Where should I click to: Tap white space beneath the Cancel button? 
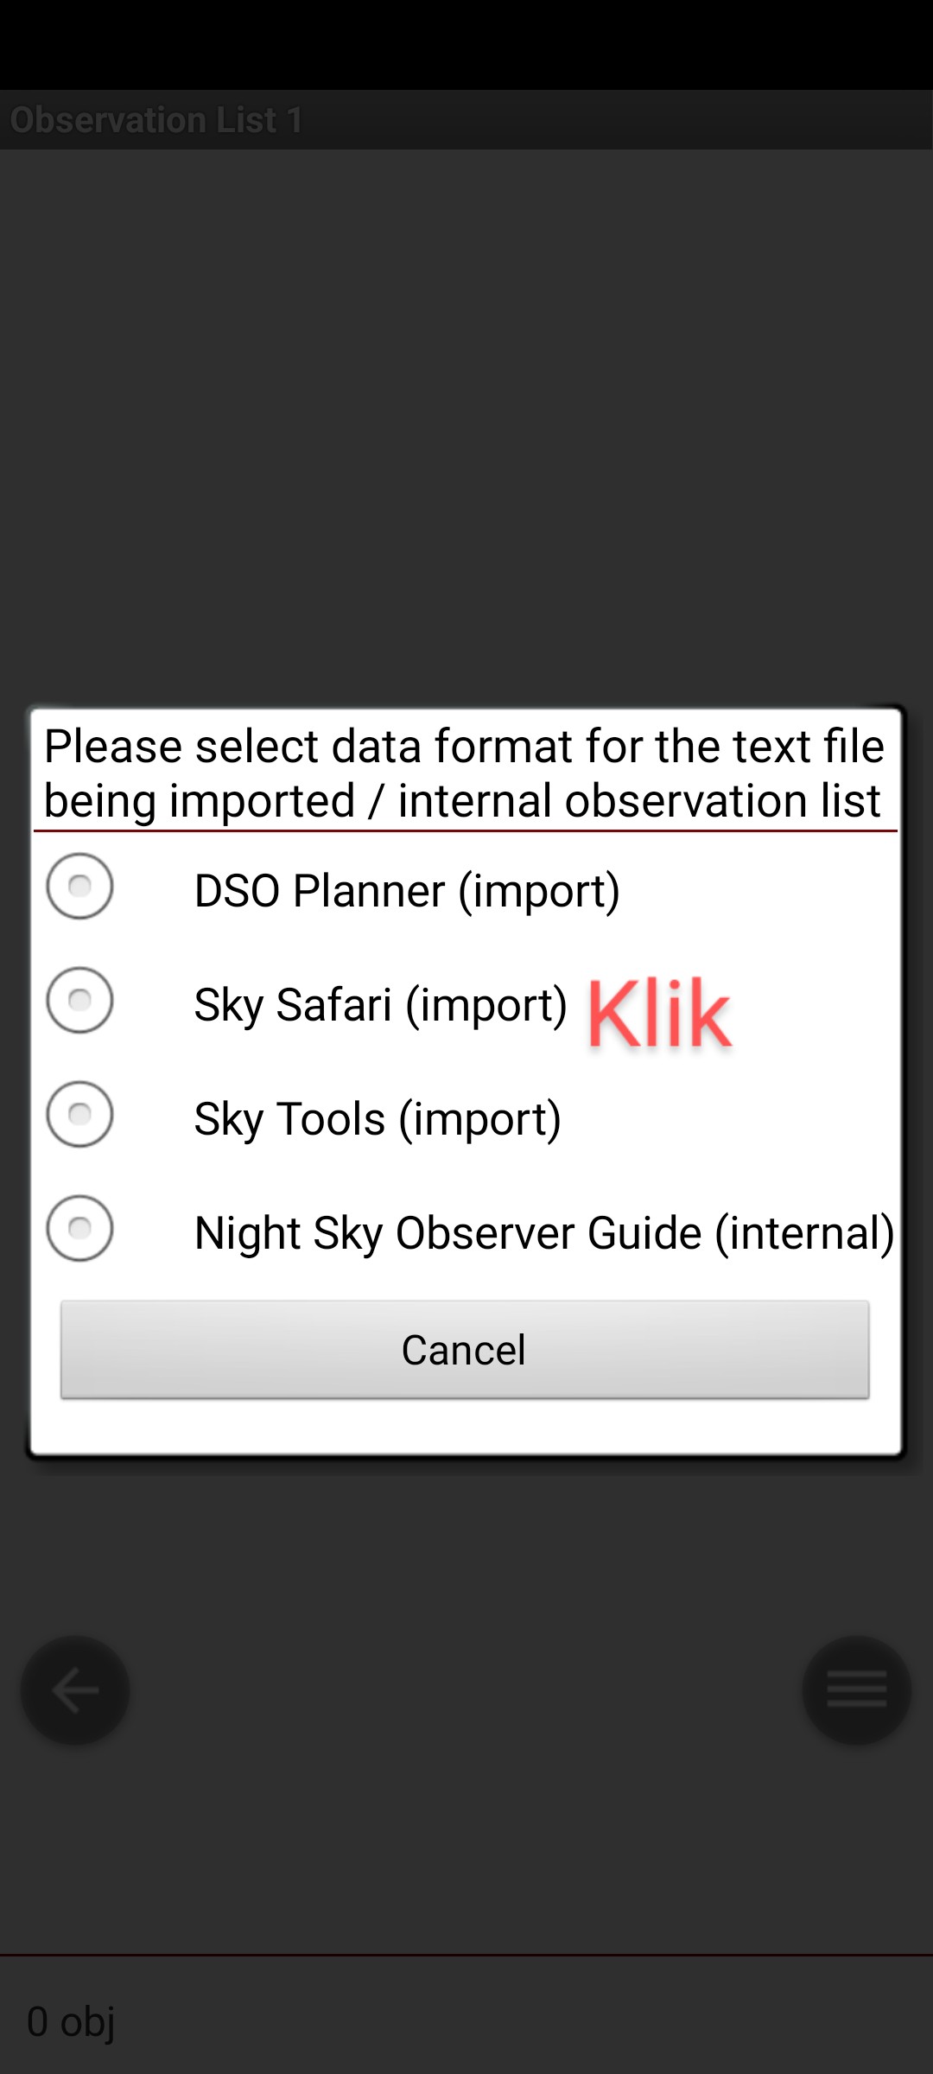click(465, 1426)
